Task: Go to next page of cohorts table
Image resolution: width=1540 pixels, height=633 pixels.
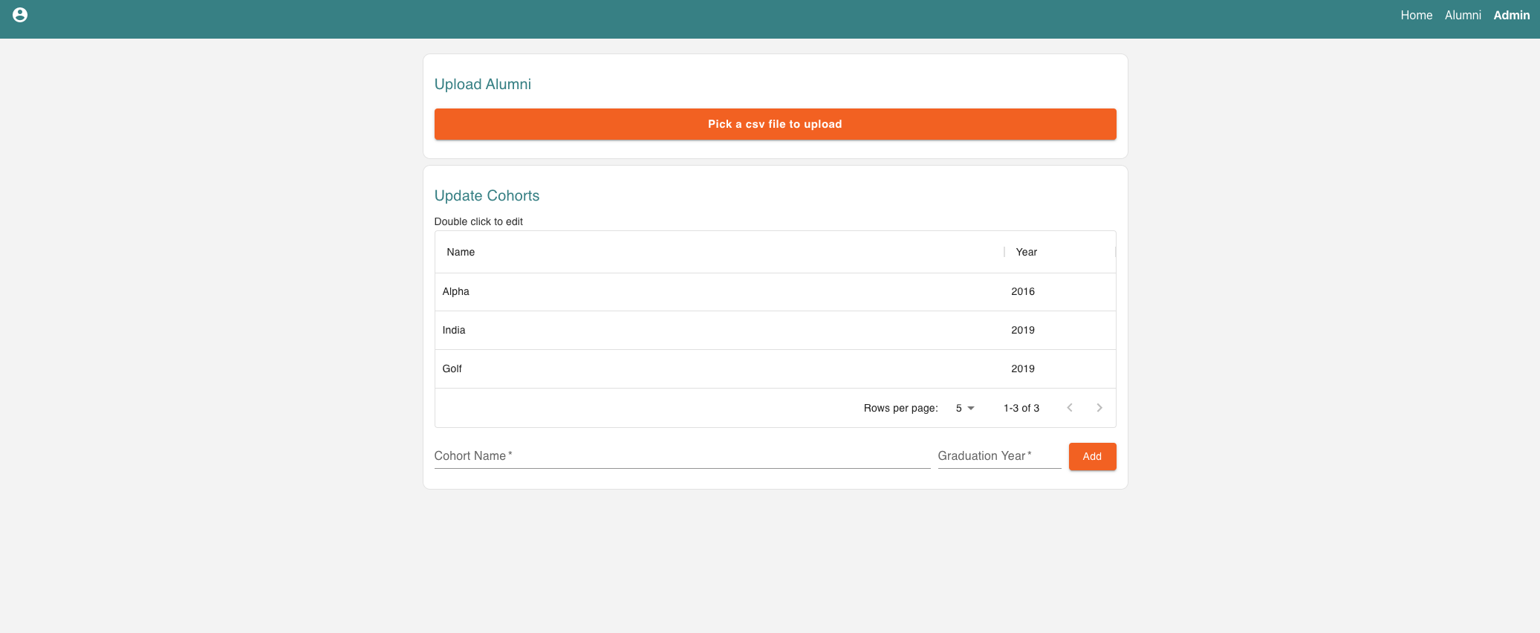Action: pyautogui.click(x=1099, y=408)
